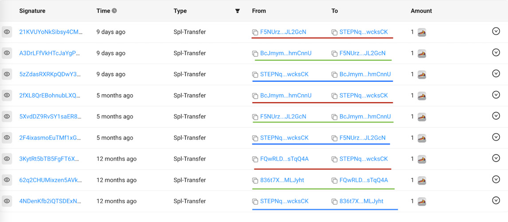The image size is (508, 222).
Task: Toggle eye icon for 3KytRt5bTB5FgFT6X row
Action: point(7,159)
